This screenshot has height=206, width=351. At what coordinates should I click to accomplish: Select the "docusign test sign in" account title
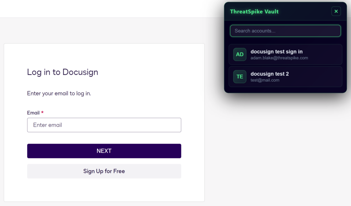(x=276, y=52)
